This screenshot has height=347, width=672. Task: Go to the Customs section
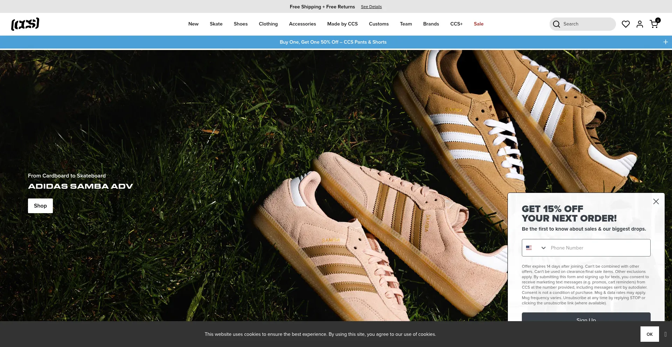coord(379,24)
